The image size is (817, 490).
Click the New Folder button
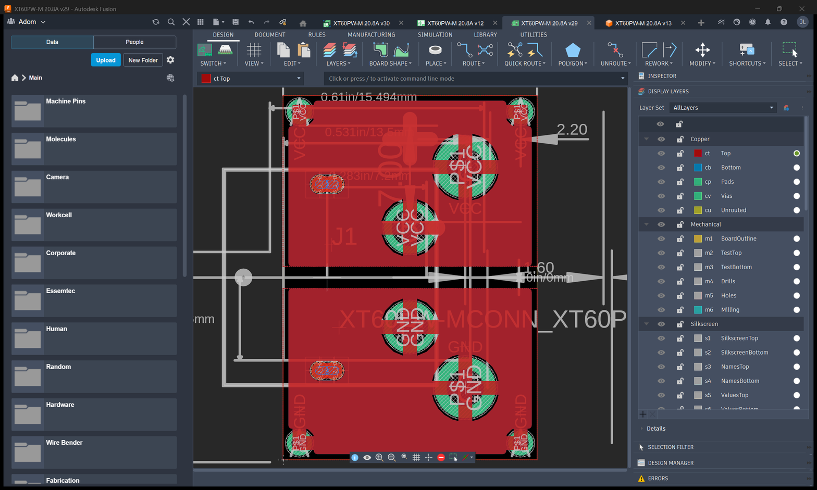pos(143,60)
